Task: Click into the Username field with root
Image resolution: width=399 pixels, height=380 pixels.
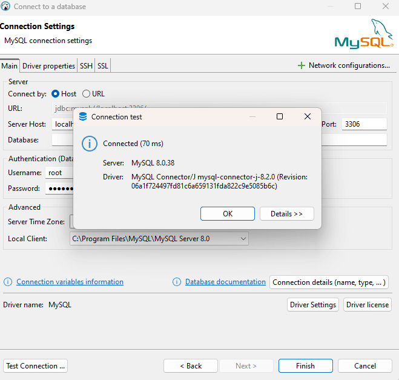Action: [x=59, y=173]
